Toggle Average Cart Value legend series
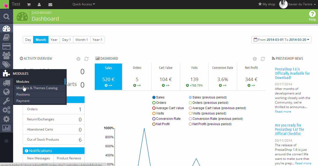Image resolution: width=318 pixels, height=166 pixels. (x=168, y=108)
